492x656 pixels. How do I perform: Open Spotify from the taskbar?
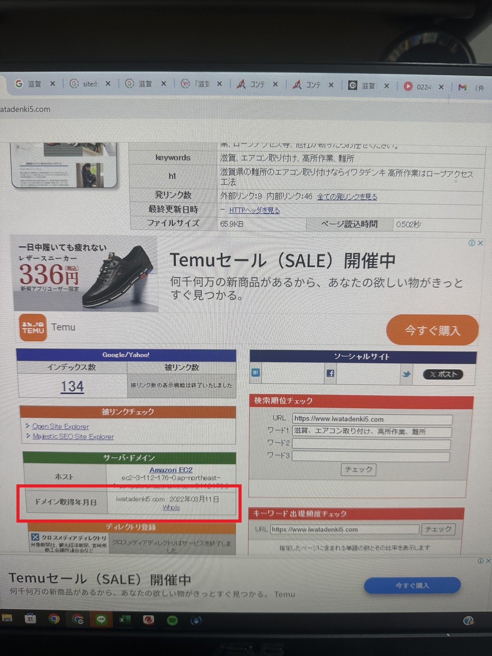[x=172, y=620]
